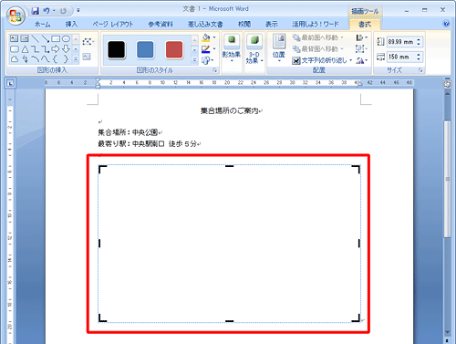Open the Rotate objects menu
The image size is (456, 344).
(x=361, y=60)
